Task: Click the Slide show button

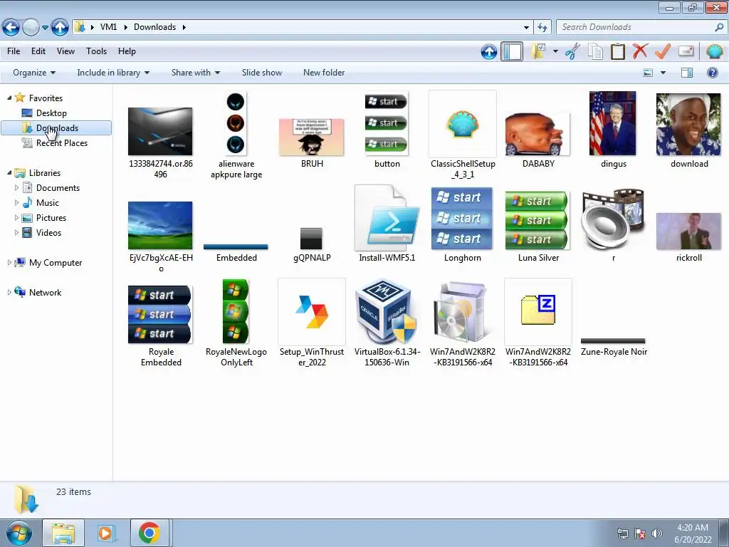Action: pyautogui.click(x=262, y=73)
